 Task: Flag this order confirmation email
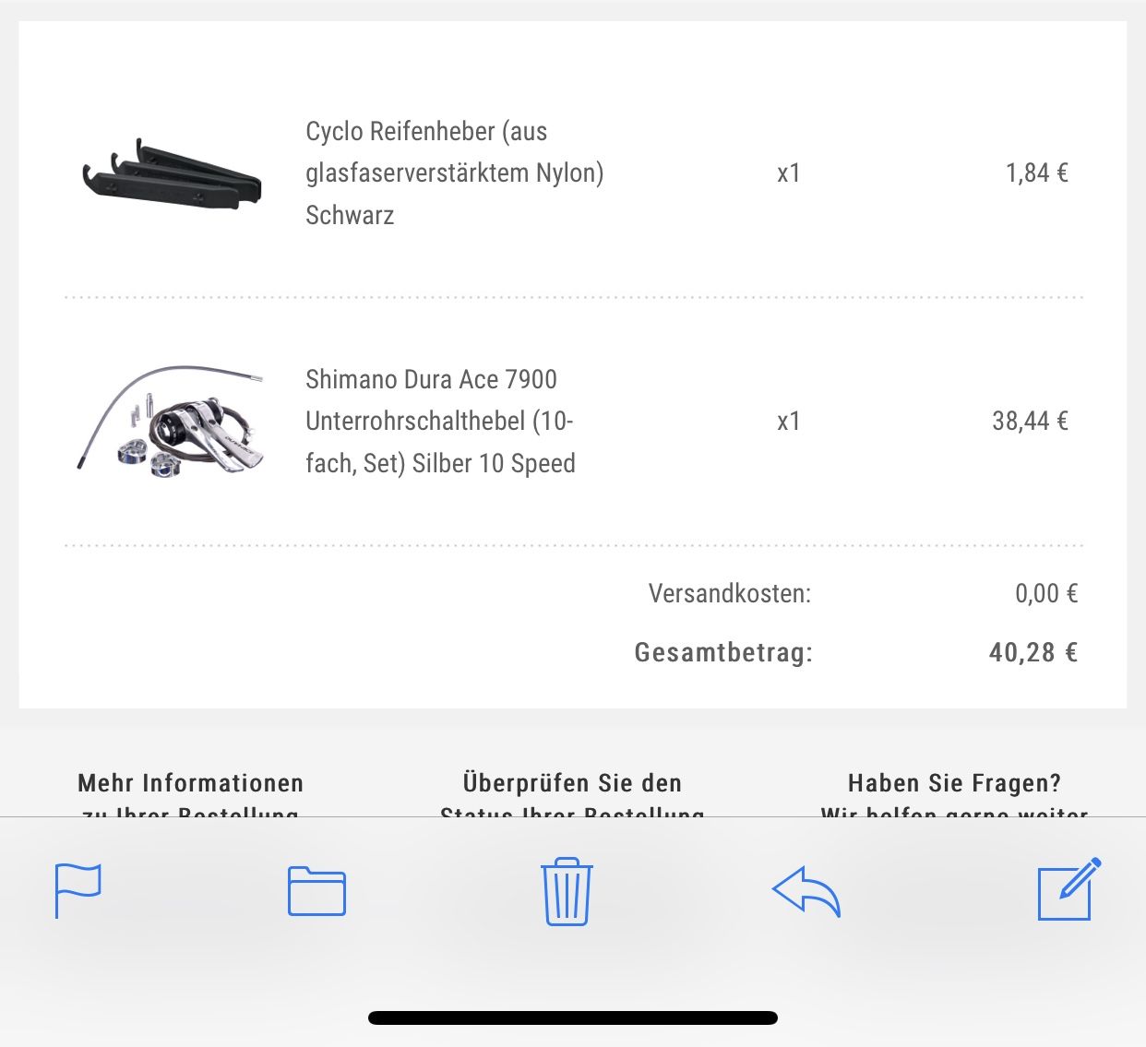pyautogui.click(x=78, y=890)
